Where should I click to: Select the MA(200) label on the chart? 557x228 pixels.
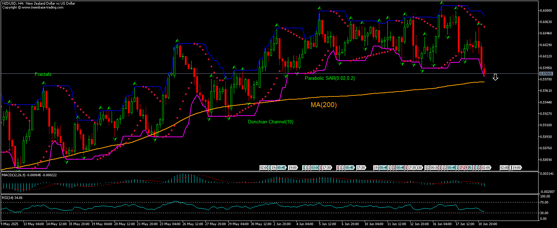coord(323,105)
